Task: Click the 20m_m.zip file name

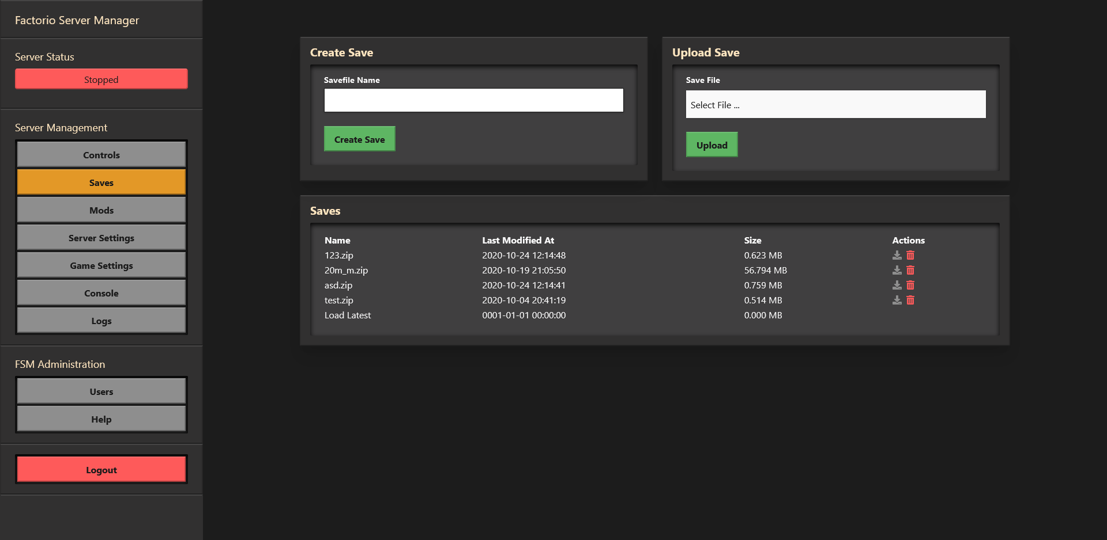Action: click(346, 270)
